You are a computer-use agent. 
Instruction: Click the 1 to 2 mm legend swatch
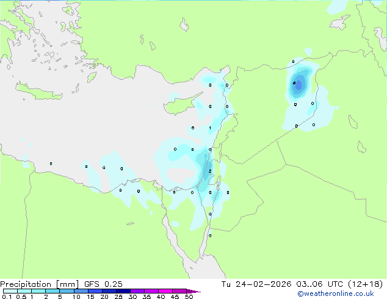pos(38,291)
